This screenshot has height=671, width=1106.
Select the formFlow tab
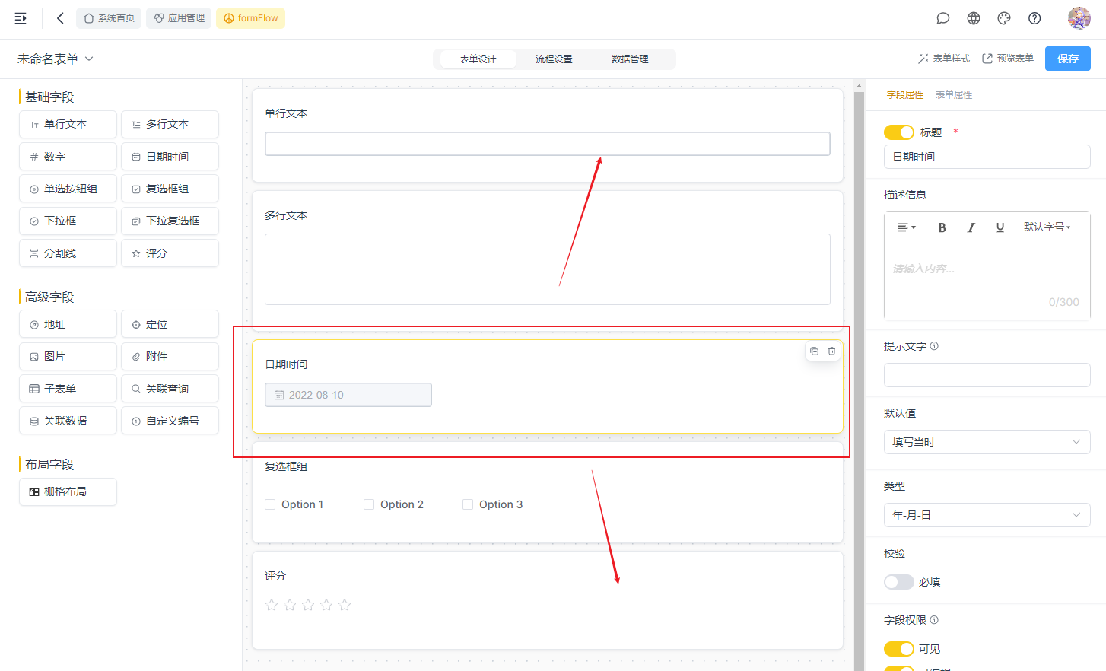[x=250, y=18]
